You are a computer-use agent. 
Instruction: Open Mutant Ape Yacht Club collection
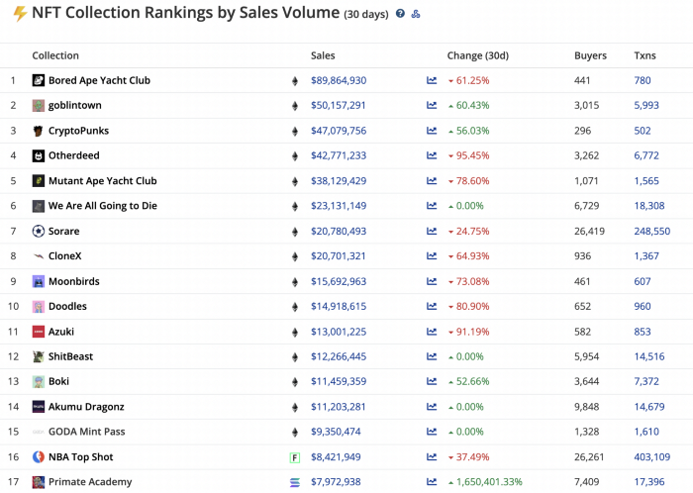(103, 181)
